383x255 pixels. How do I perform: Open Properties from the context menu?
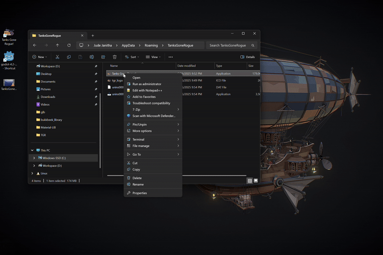[x=153, y=193]
